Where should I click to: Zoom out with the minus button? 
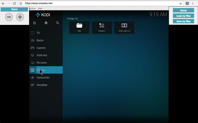pyautogui.click(x=9, y=17)
